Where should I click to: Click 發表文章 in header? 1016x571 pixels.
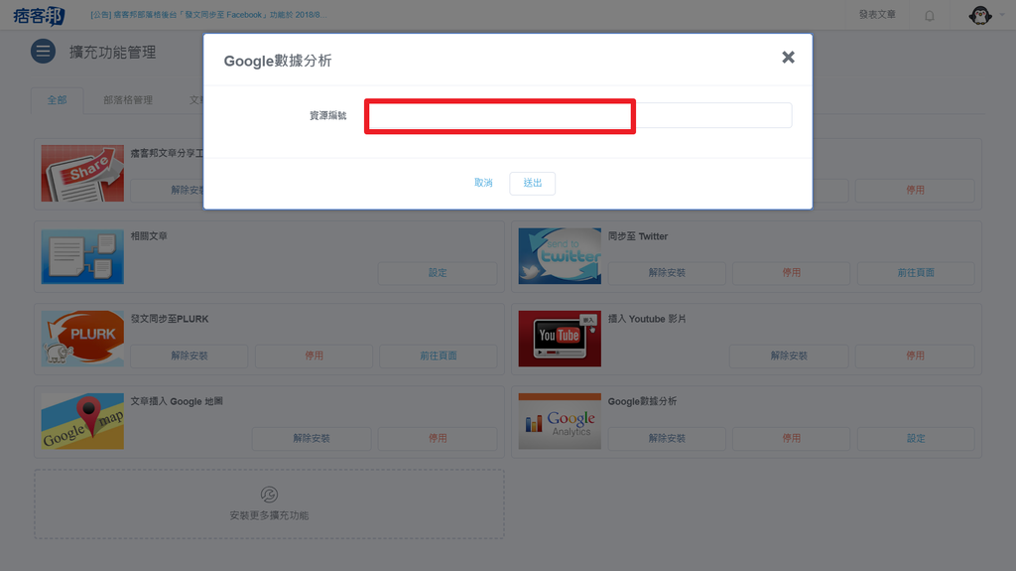pos(877,14)
